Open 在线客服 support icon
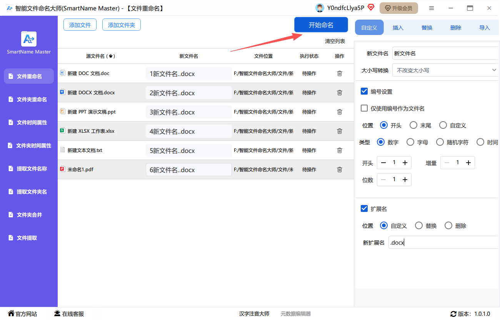 pos(57,313)
